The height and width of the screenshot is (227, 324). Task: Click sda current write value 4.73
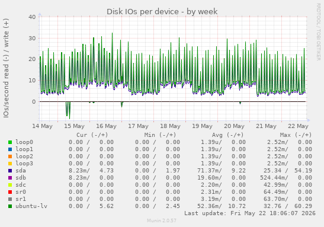coord(107,171)
